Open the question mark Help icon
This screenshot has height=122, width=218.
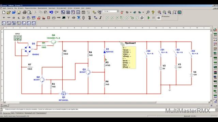click(153, 13)
